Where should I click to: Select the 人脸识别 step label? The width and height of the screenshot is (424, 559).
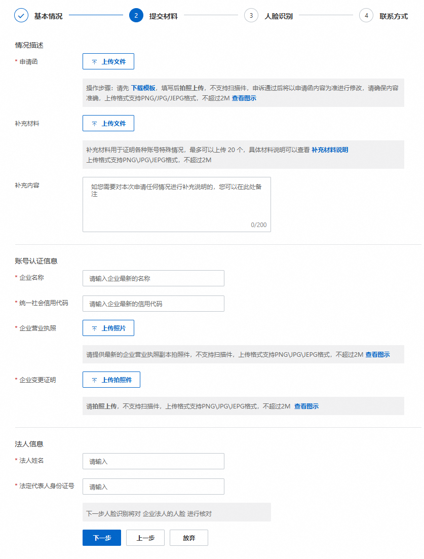[278, 16]
